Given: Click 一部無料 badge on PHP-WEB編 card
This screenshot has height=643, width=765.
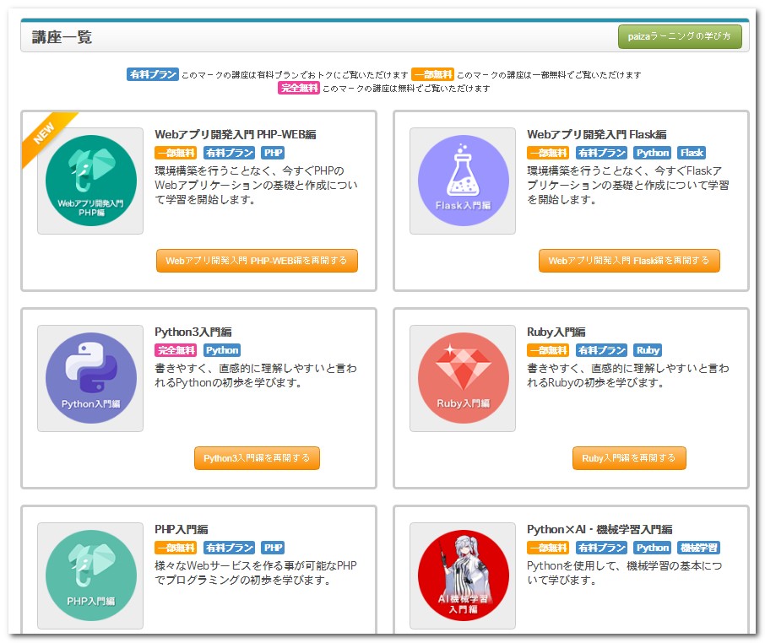Looking at the screenshot, I should (176, 153).
